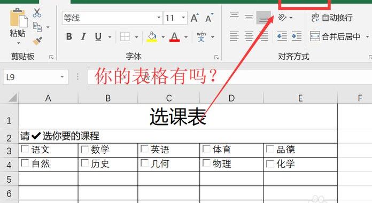The image size is (372, 203).
Task: Check the 化学 checkbox
Action: [270, 163]
